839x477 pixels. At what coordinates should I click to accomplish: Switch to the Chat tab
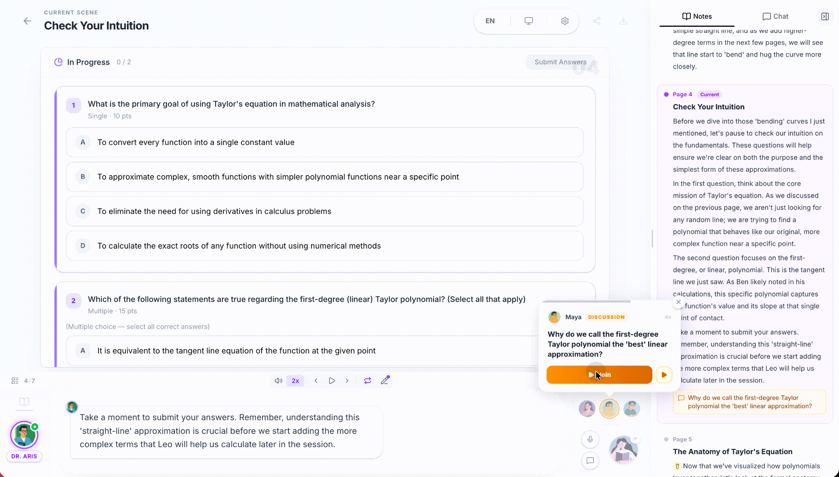pyautogui.click(x=775, y=16)
